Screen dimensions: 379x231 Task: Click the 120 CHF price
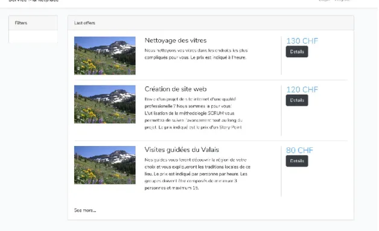302,89
